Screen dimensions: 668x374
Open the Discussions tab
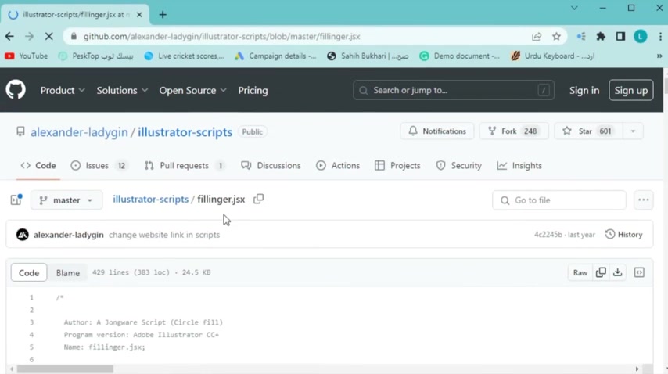[271, 165]
